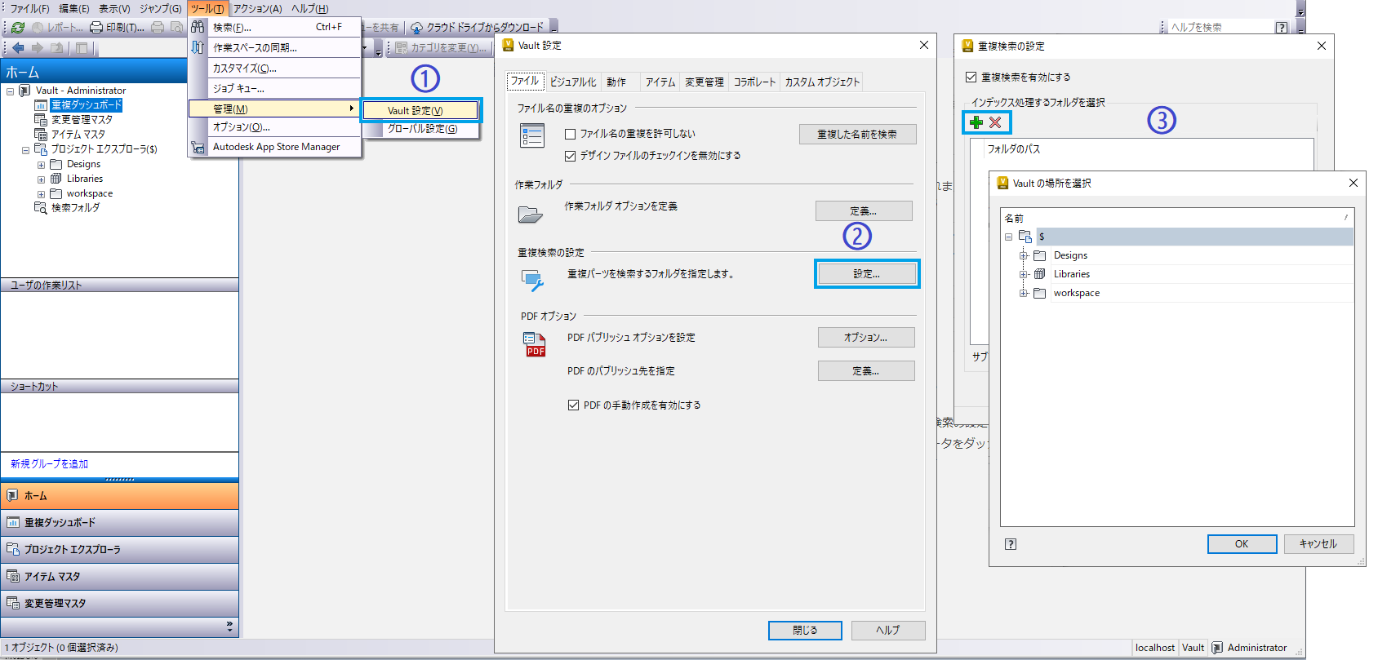
Task: Select the $ root row in location dialog
Action: click(1195, 237)
